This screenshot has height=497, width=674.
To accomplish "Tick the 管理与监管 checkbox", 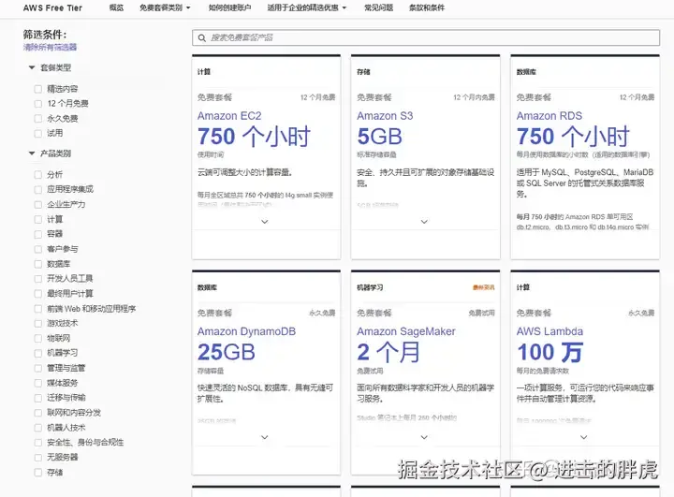I will (38, 368).
